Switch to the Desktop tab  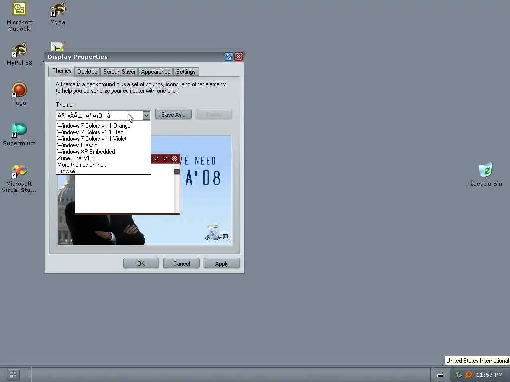coord(87,72)
